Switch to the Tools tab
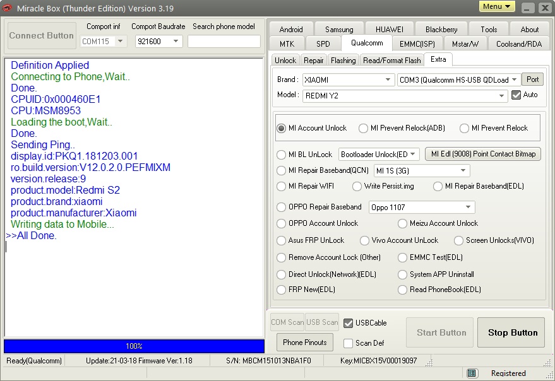The height and width of the screenshot is (381, 555). coord(489,30)
